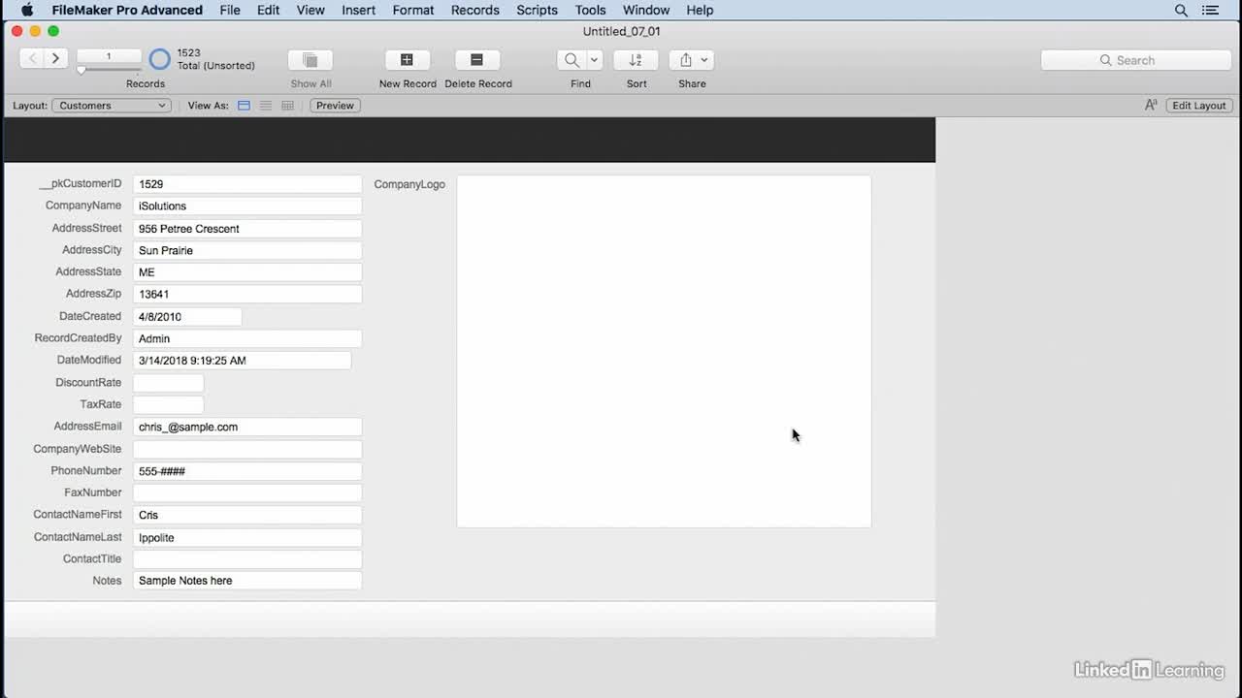Open Notification Center menu bar icon
Screen dimensions: 1242x698
point(1210,10)
